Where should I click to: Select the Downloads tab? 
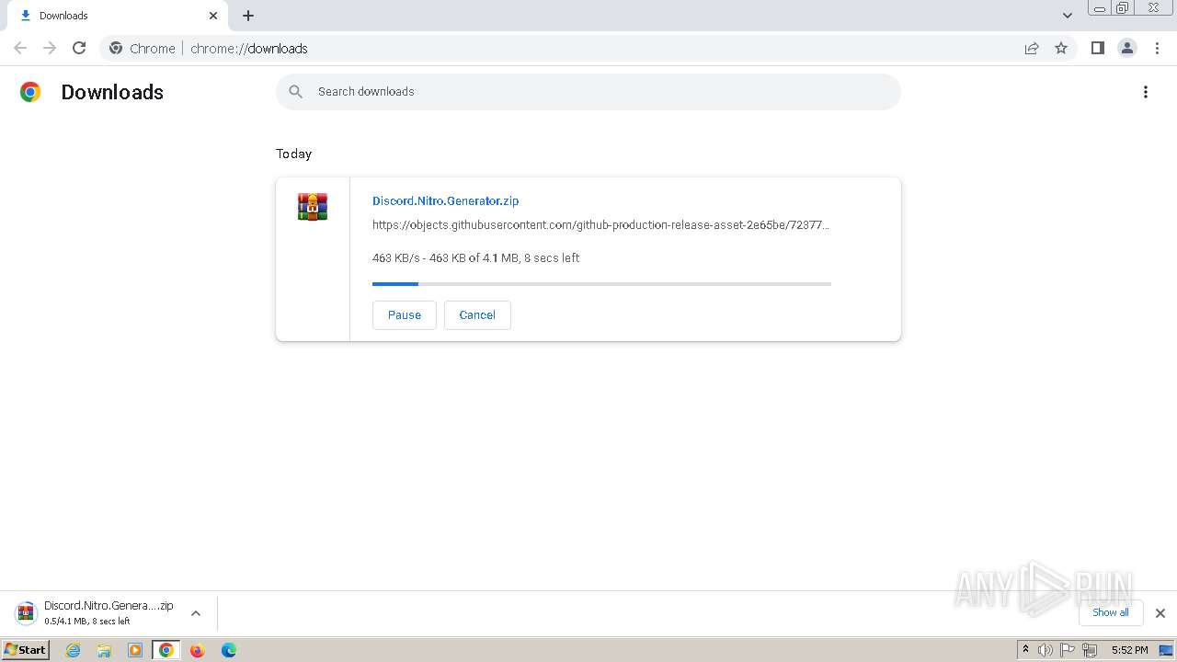pos(117,16)
